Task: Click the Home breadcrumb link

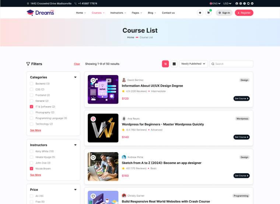Action: [130, 37]
